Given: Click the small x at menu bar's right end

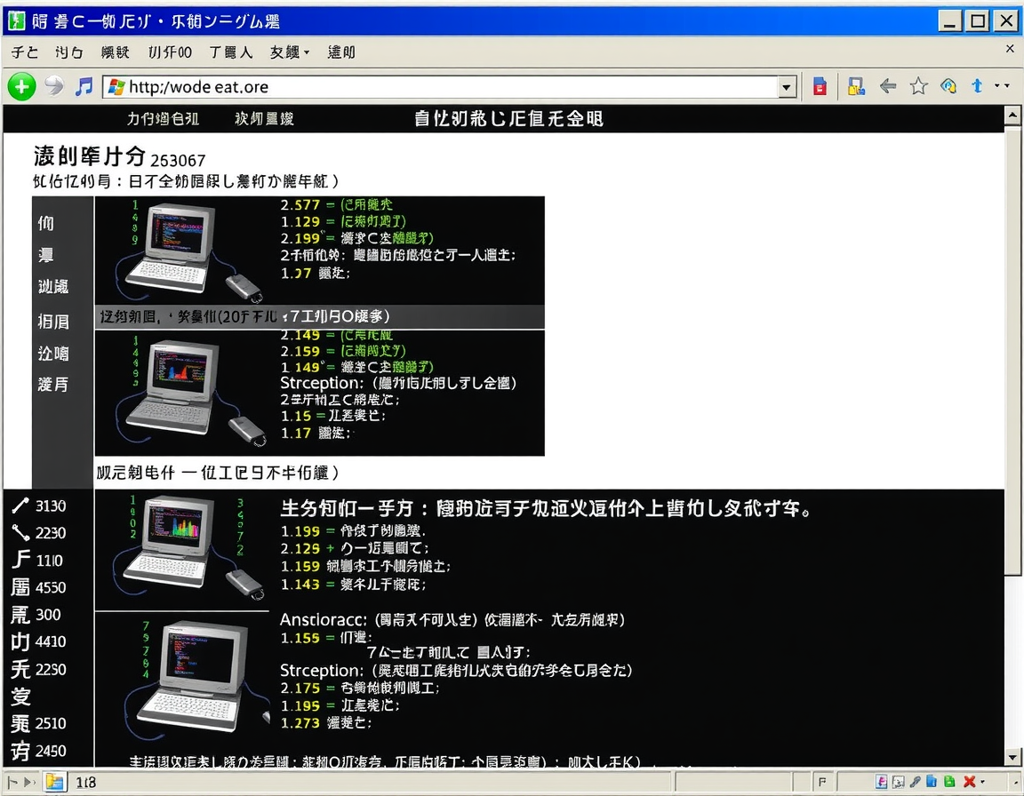Looking at the screenshot, I should tap(1010, 48).
